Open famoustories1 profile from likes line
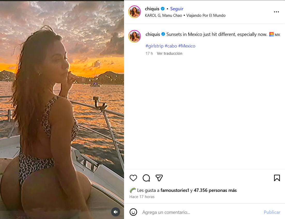 click(x=175, y=190)
